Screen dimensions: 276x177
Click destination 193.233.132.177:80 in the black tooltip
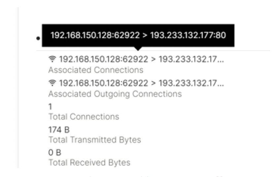188,36
